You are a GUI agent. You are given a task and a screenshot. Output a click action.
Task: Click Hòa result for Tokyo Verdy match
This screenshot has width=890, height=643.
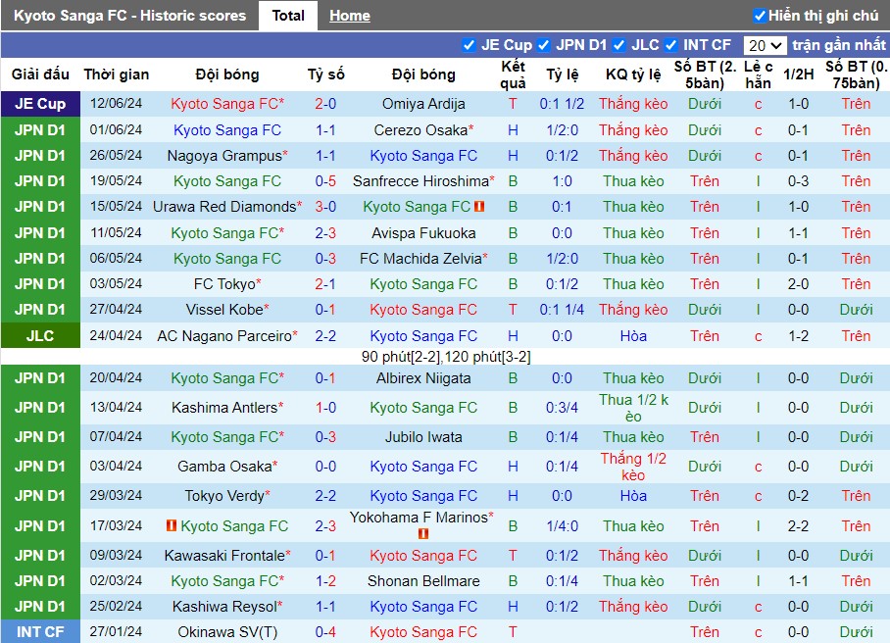point(633,495)
